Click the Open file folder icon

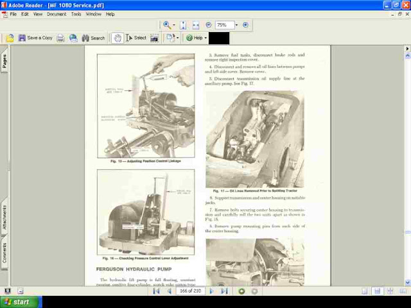[10, 38]
